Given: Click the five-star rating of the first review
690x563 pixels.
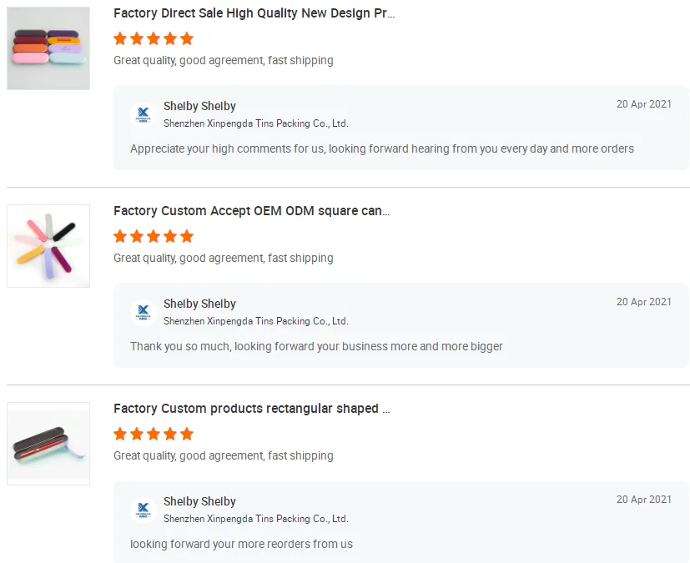Looking at the screenshot, I should pos(154,38).
